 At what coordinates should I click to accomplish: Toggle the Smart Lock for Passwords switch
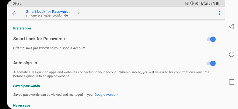[211, 39]
